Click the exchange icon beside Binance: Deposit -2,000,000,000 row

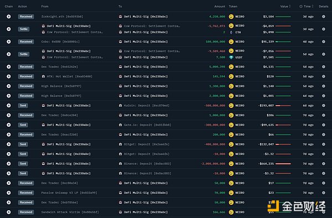120,164
